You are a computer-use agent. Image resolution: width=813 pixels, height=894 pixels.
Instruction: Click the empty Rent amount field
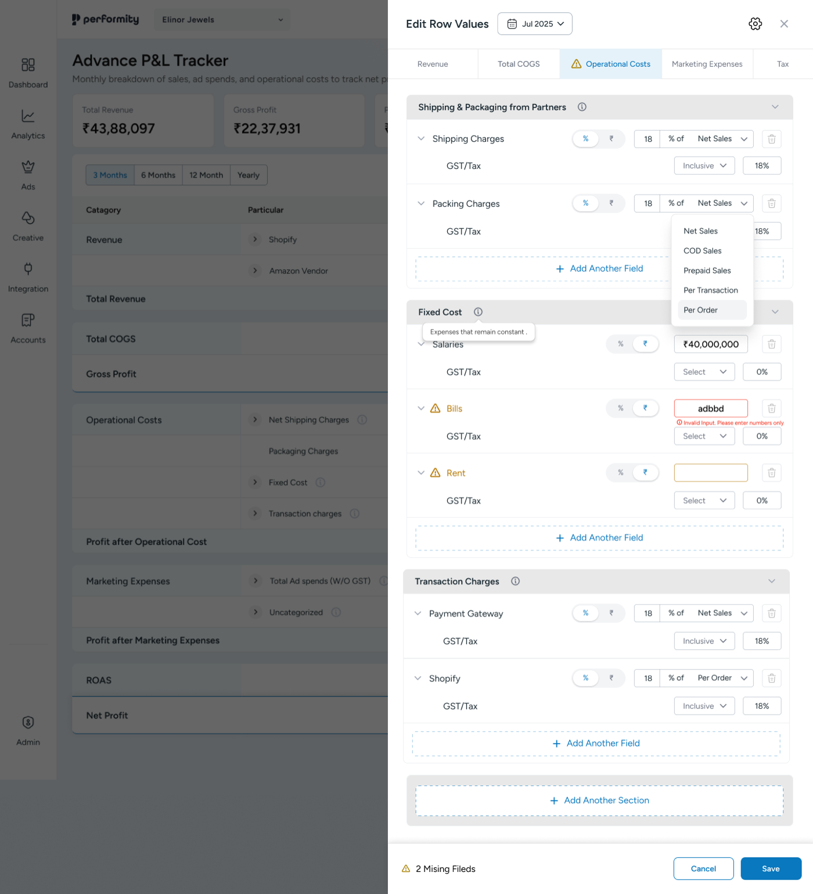(x=711, y=473)
